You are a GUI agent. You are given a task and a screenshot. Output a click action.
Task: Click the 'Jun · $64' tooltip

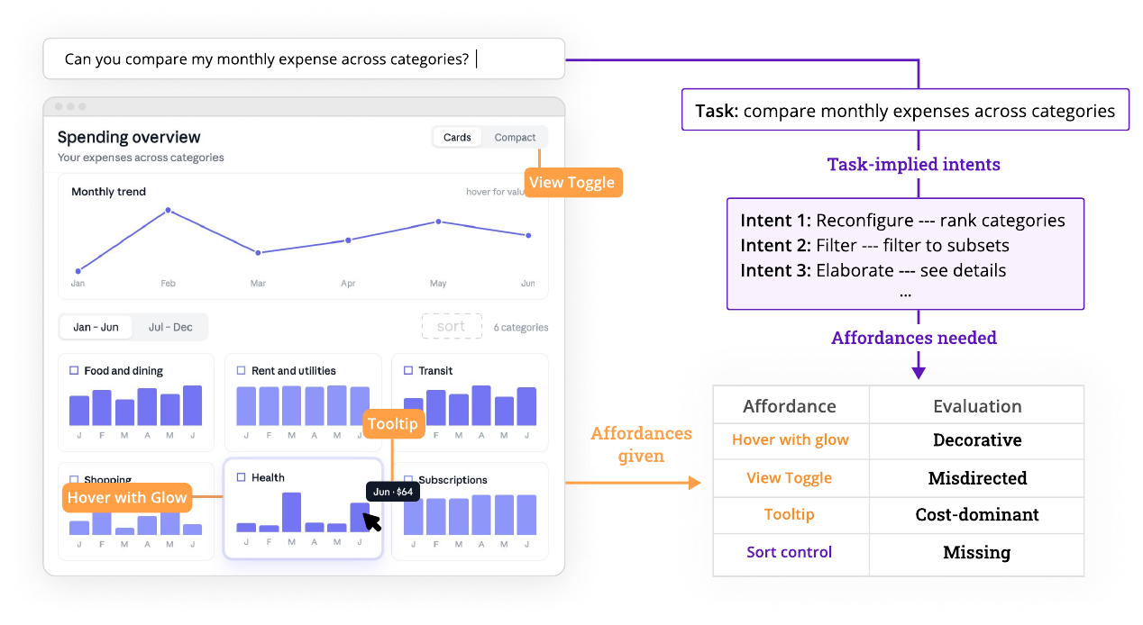click(393, 492)
